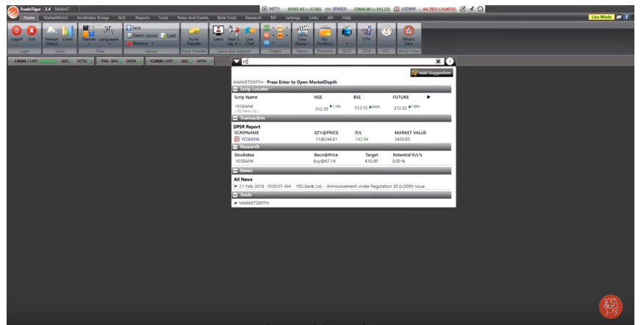Click the top orange order icon
The width and height of the screenshot is (641, 325).
point(281,28)
